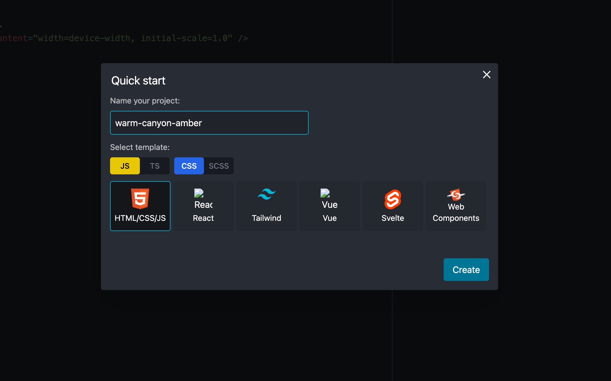The image size is (611, 381).
Task: Click the React broken image icon
Action: point(199,193)
